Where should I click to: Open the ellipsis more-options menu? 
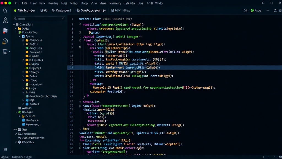[x=268, y=10]
